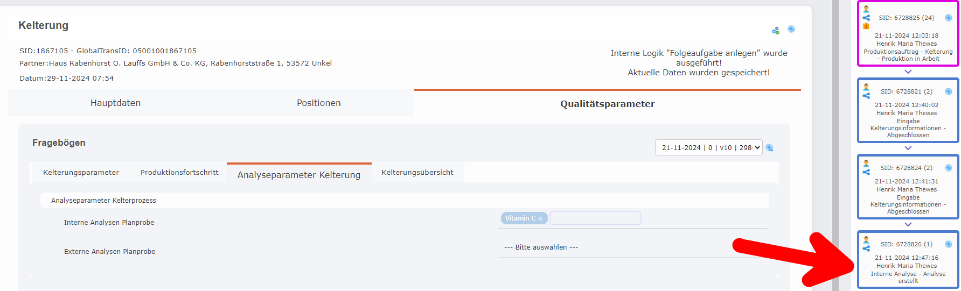Click the person icon on card SID 6728824
This screenshot has height=291, width=961.
point(866,164)
